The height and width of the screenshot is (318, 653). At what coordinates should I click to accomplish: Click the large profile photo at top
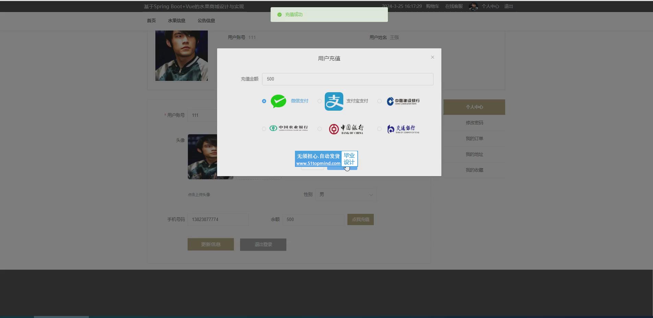[x=181, y=56]
